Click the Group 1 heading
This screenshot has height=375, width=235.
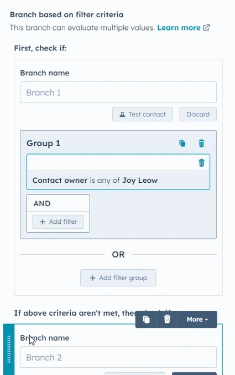(43, 143)
